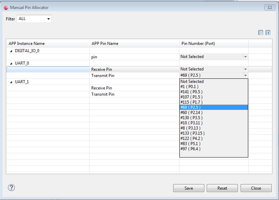
Task: Click the expand all icon above table
Action: 268,33
